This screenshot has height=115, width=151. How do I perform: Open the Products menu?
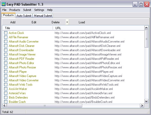tap(15, 10)
